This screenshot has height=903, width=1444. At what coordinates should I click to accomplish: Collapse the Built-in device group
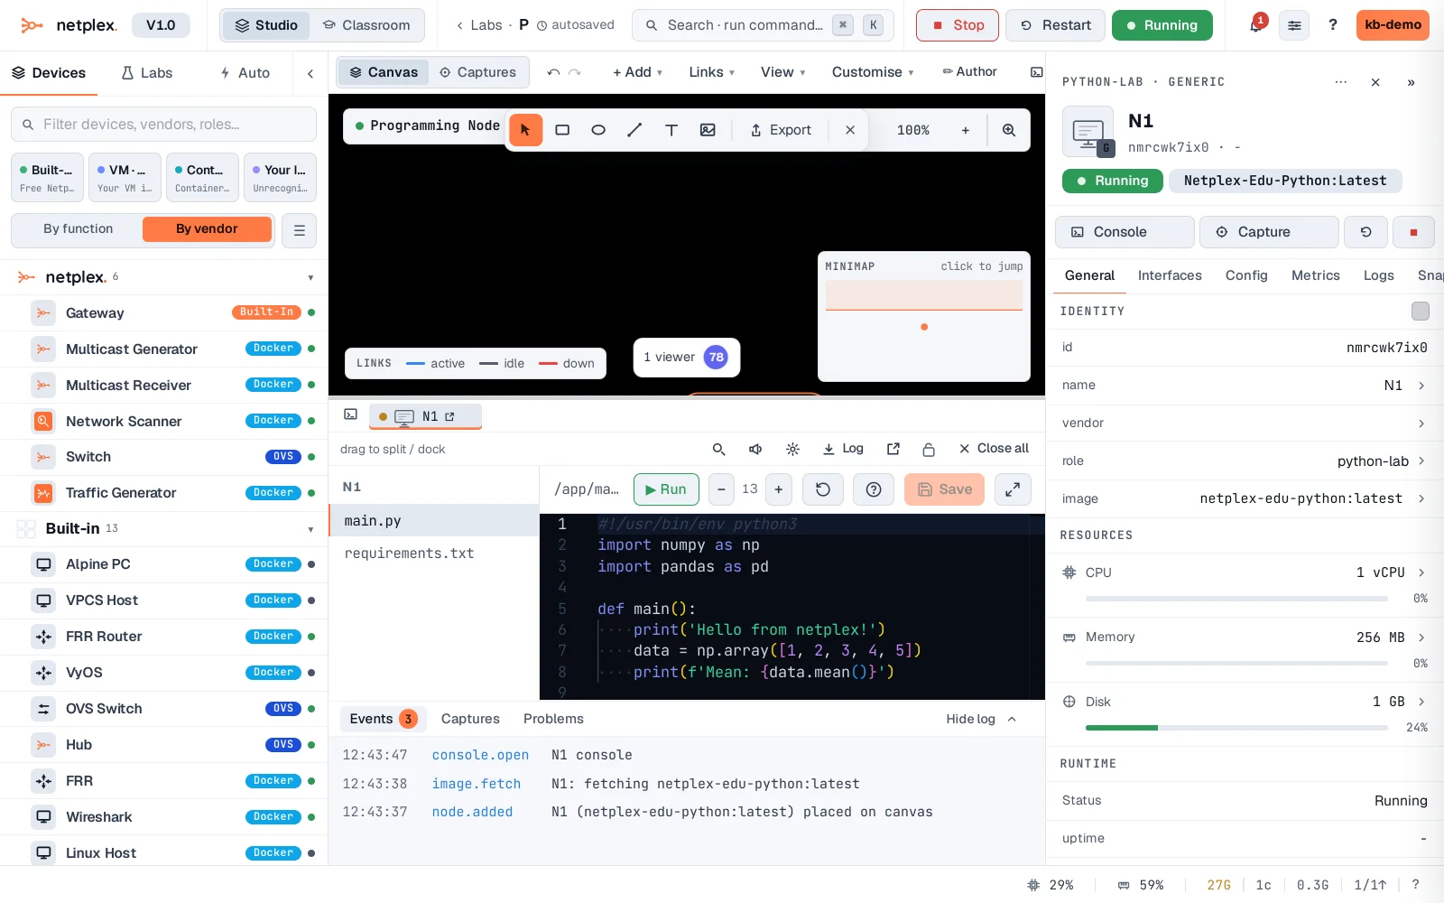point(310,530)
